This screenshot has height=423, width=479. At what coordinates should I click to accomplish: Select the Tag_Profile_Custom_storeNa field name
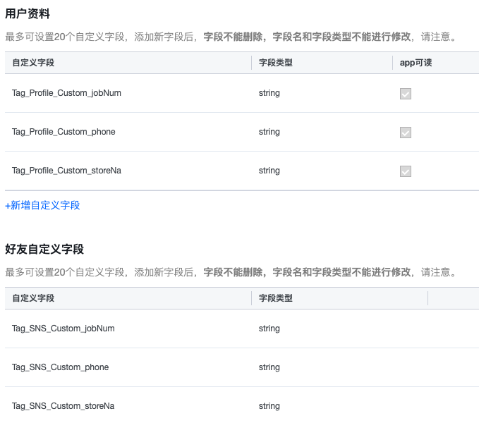coord(66,171)
